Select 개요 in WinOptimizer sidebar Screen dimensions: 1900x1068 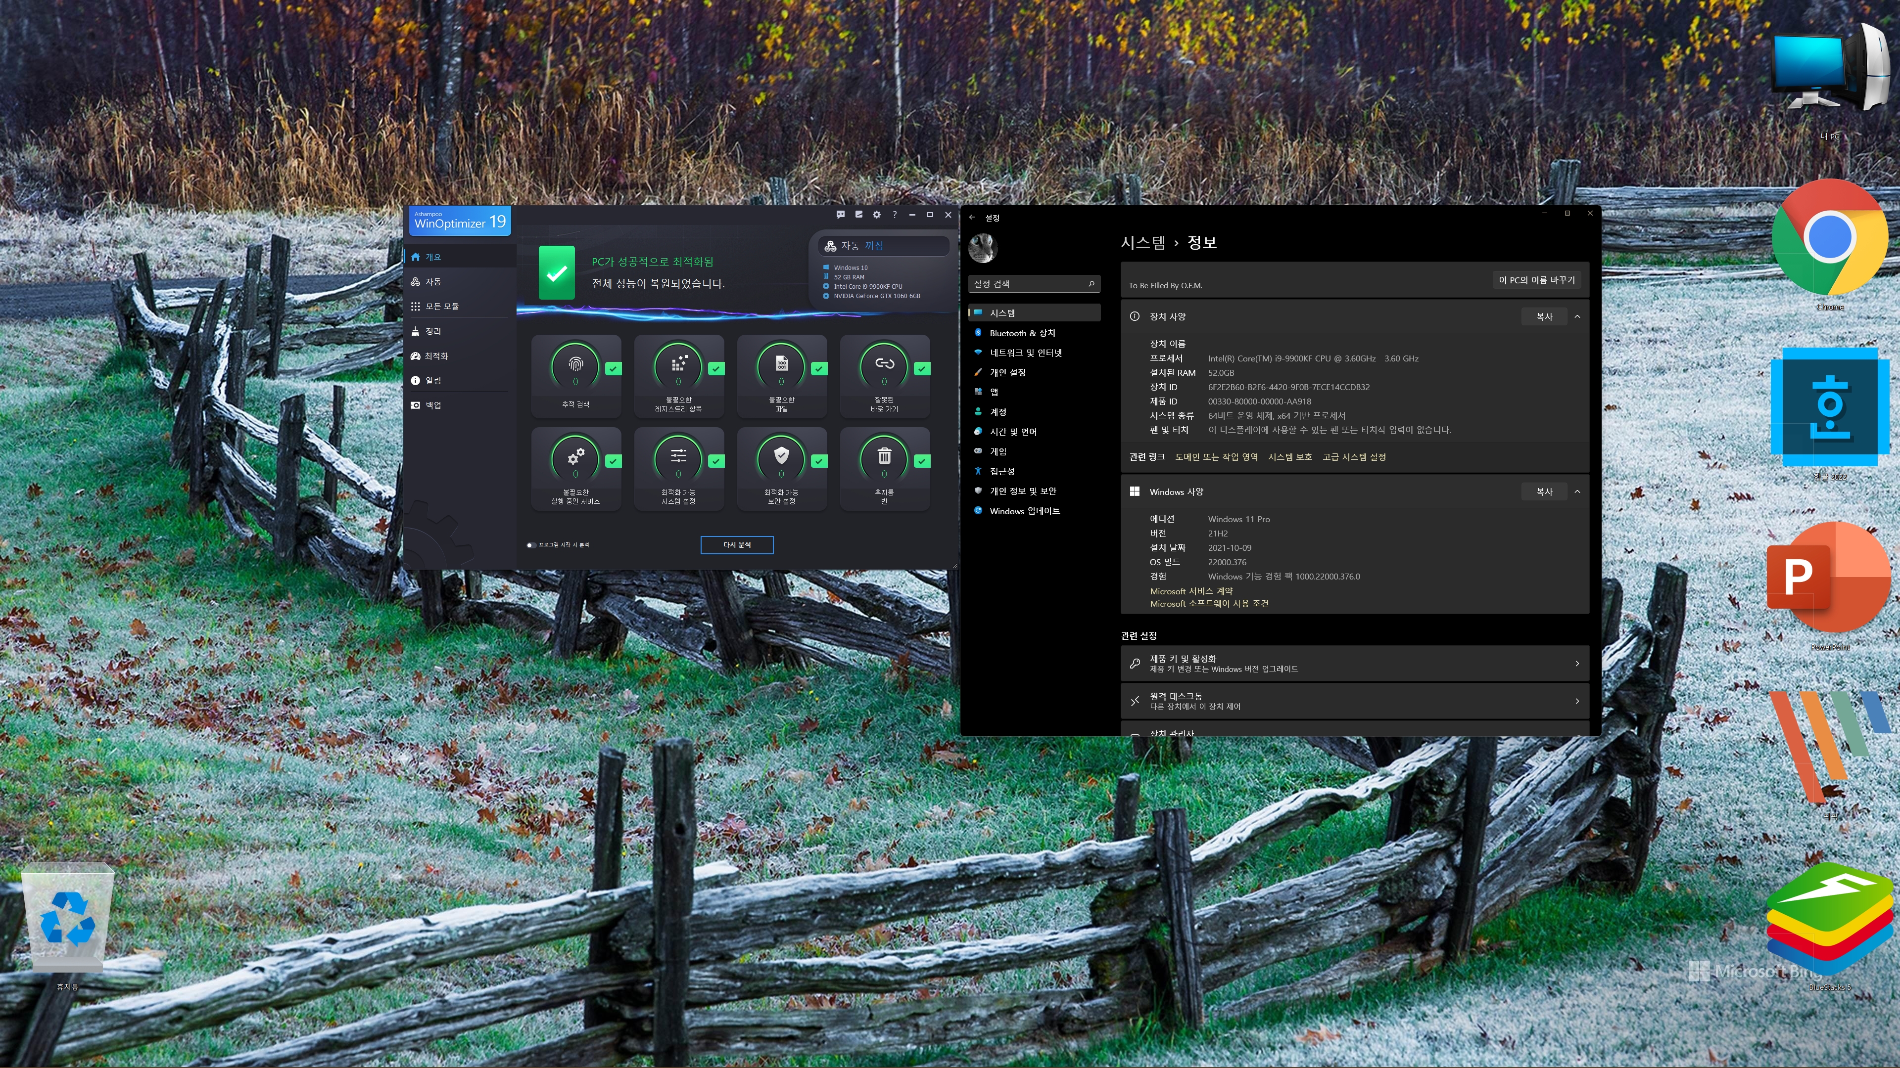[x=460, y=257]
